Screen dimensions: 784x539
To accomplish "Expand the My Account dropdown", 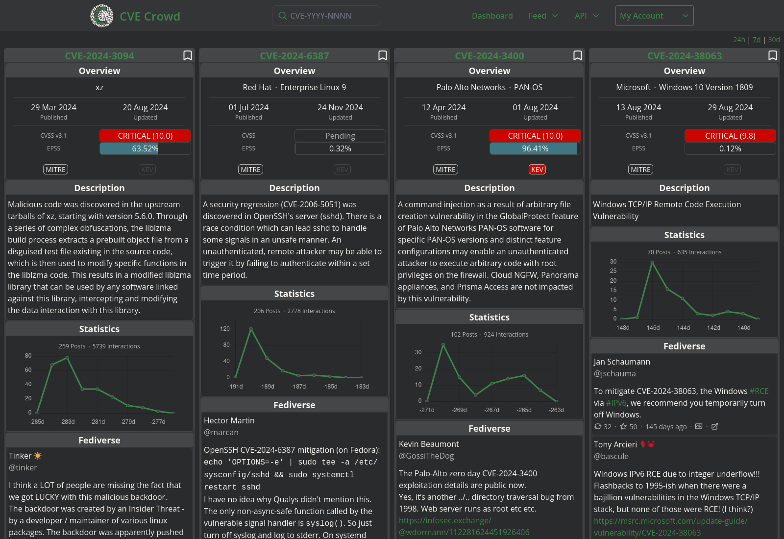I will tap(654, 16).
